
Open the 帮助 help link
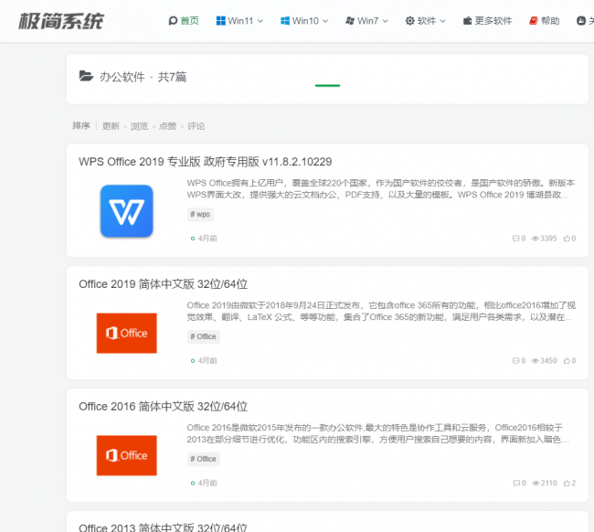click(x=550, y=21)
